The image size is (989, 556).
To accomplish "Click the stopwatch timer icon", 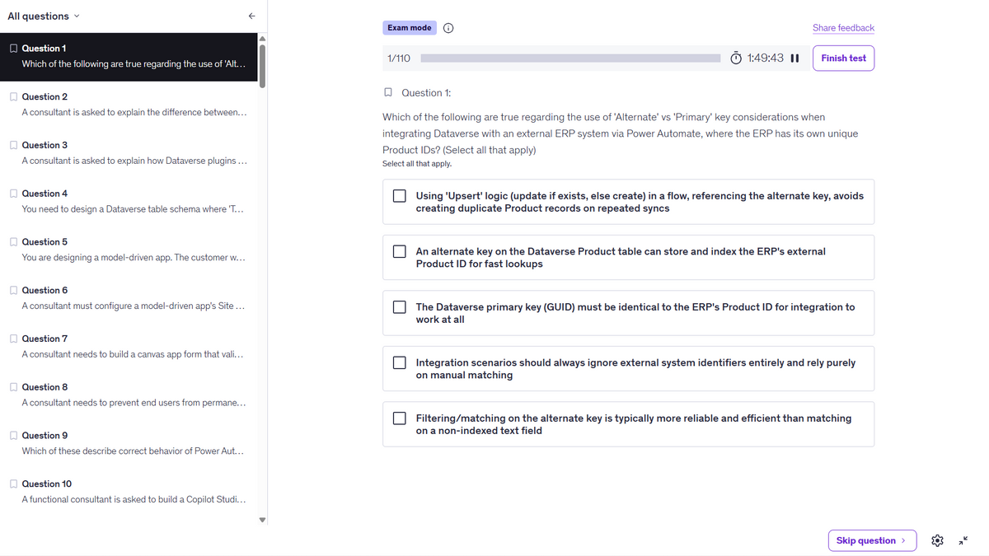I will [x=736, y=58].
